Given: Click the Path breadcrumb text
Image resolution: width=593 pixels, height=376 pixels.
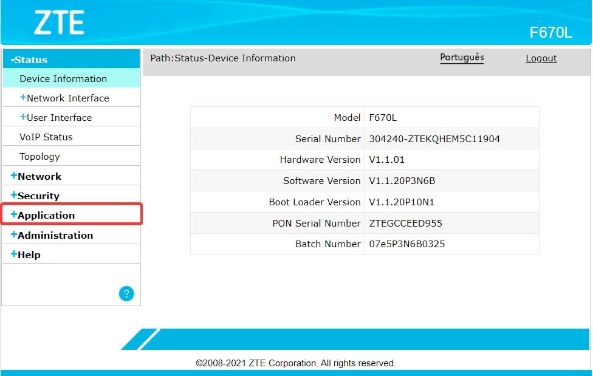Looking at the screenshot, I should click(x=223, y=58).
